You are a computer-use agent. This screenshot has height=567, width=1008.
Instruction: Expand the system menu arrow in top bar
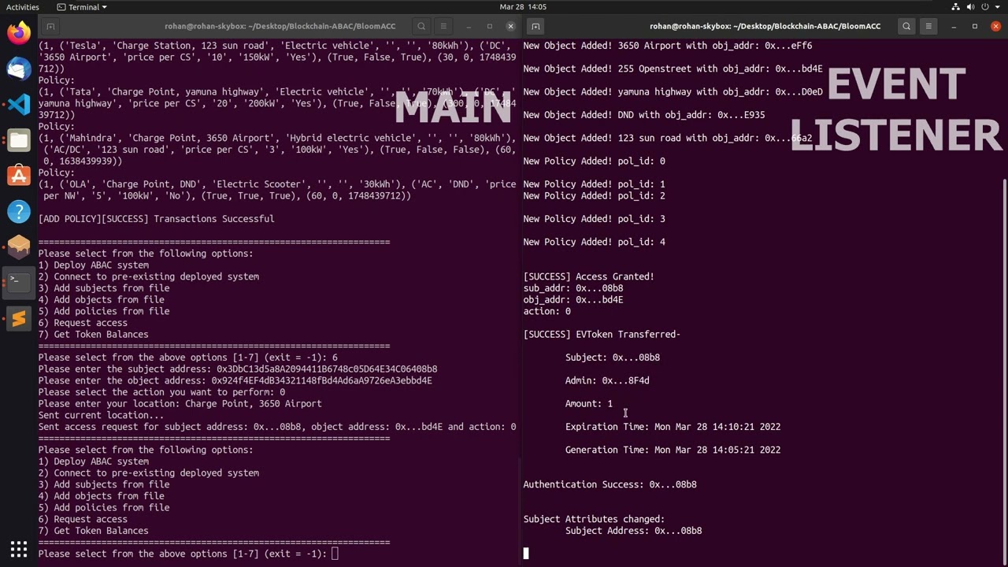coord(999,7)
